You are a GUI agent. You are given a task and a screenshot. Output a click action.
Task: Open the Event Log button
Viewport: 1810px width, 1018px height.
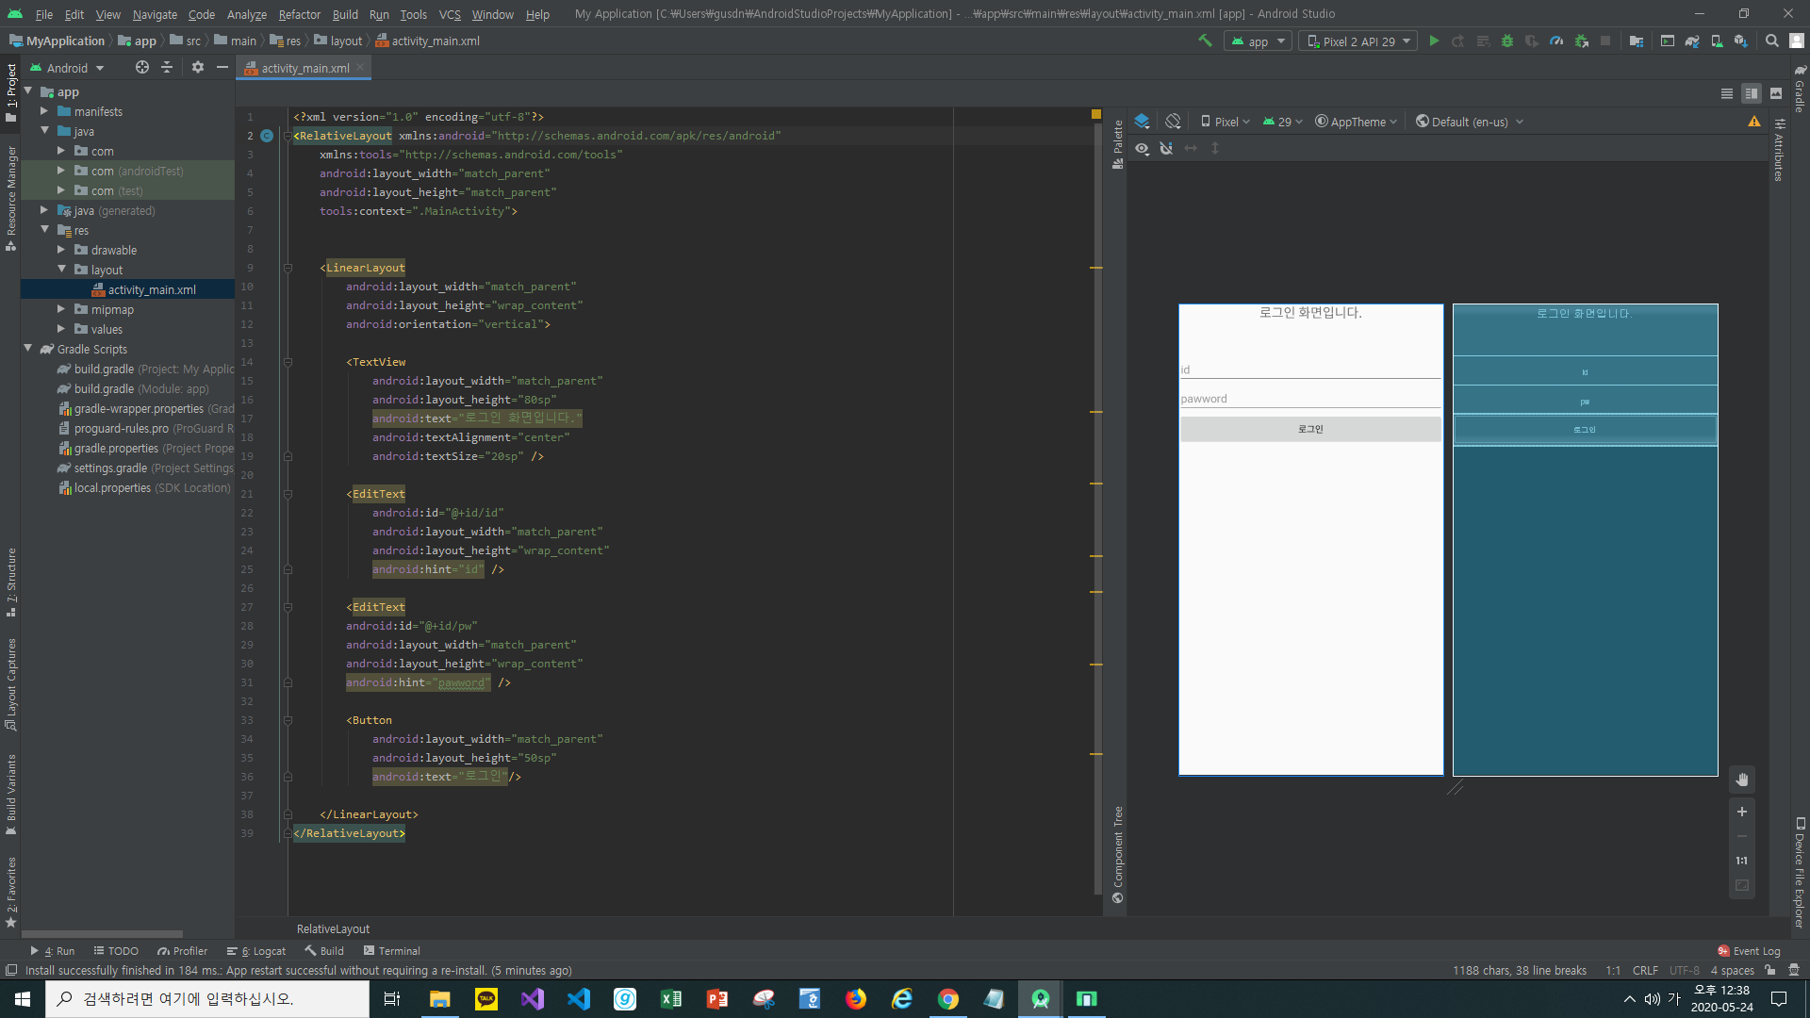[1749, 951]
